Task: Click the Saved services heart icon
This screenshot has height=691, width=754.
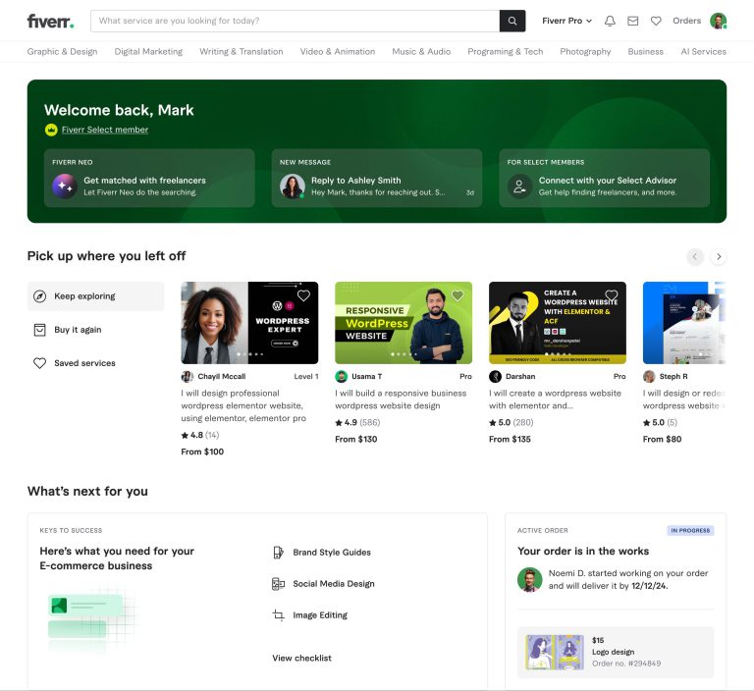Action: pyautogui.click(x=40, y=363)
